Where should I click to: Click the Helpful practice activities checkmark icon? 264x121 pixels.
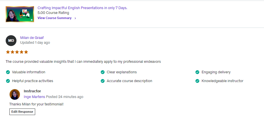click(x=8, y=81)
